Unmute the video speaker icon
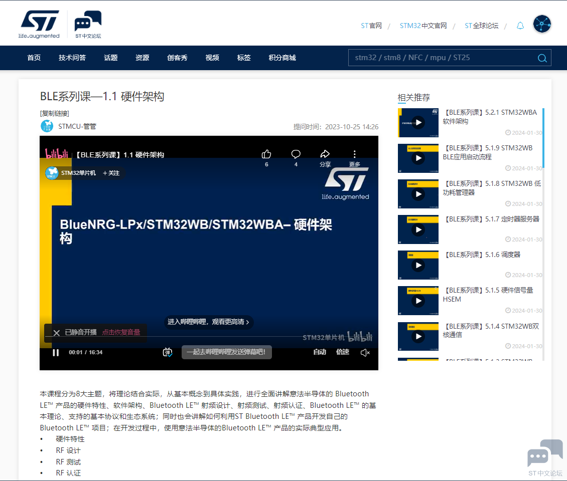 pos(365,352)
